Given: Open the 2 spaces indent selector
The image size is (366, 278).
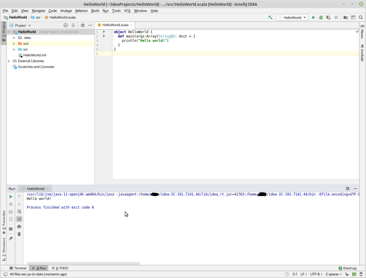Looking at the screenshot, I should pos(334,274).
